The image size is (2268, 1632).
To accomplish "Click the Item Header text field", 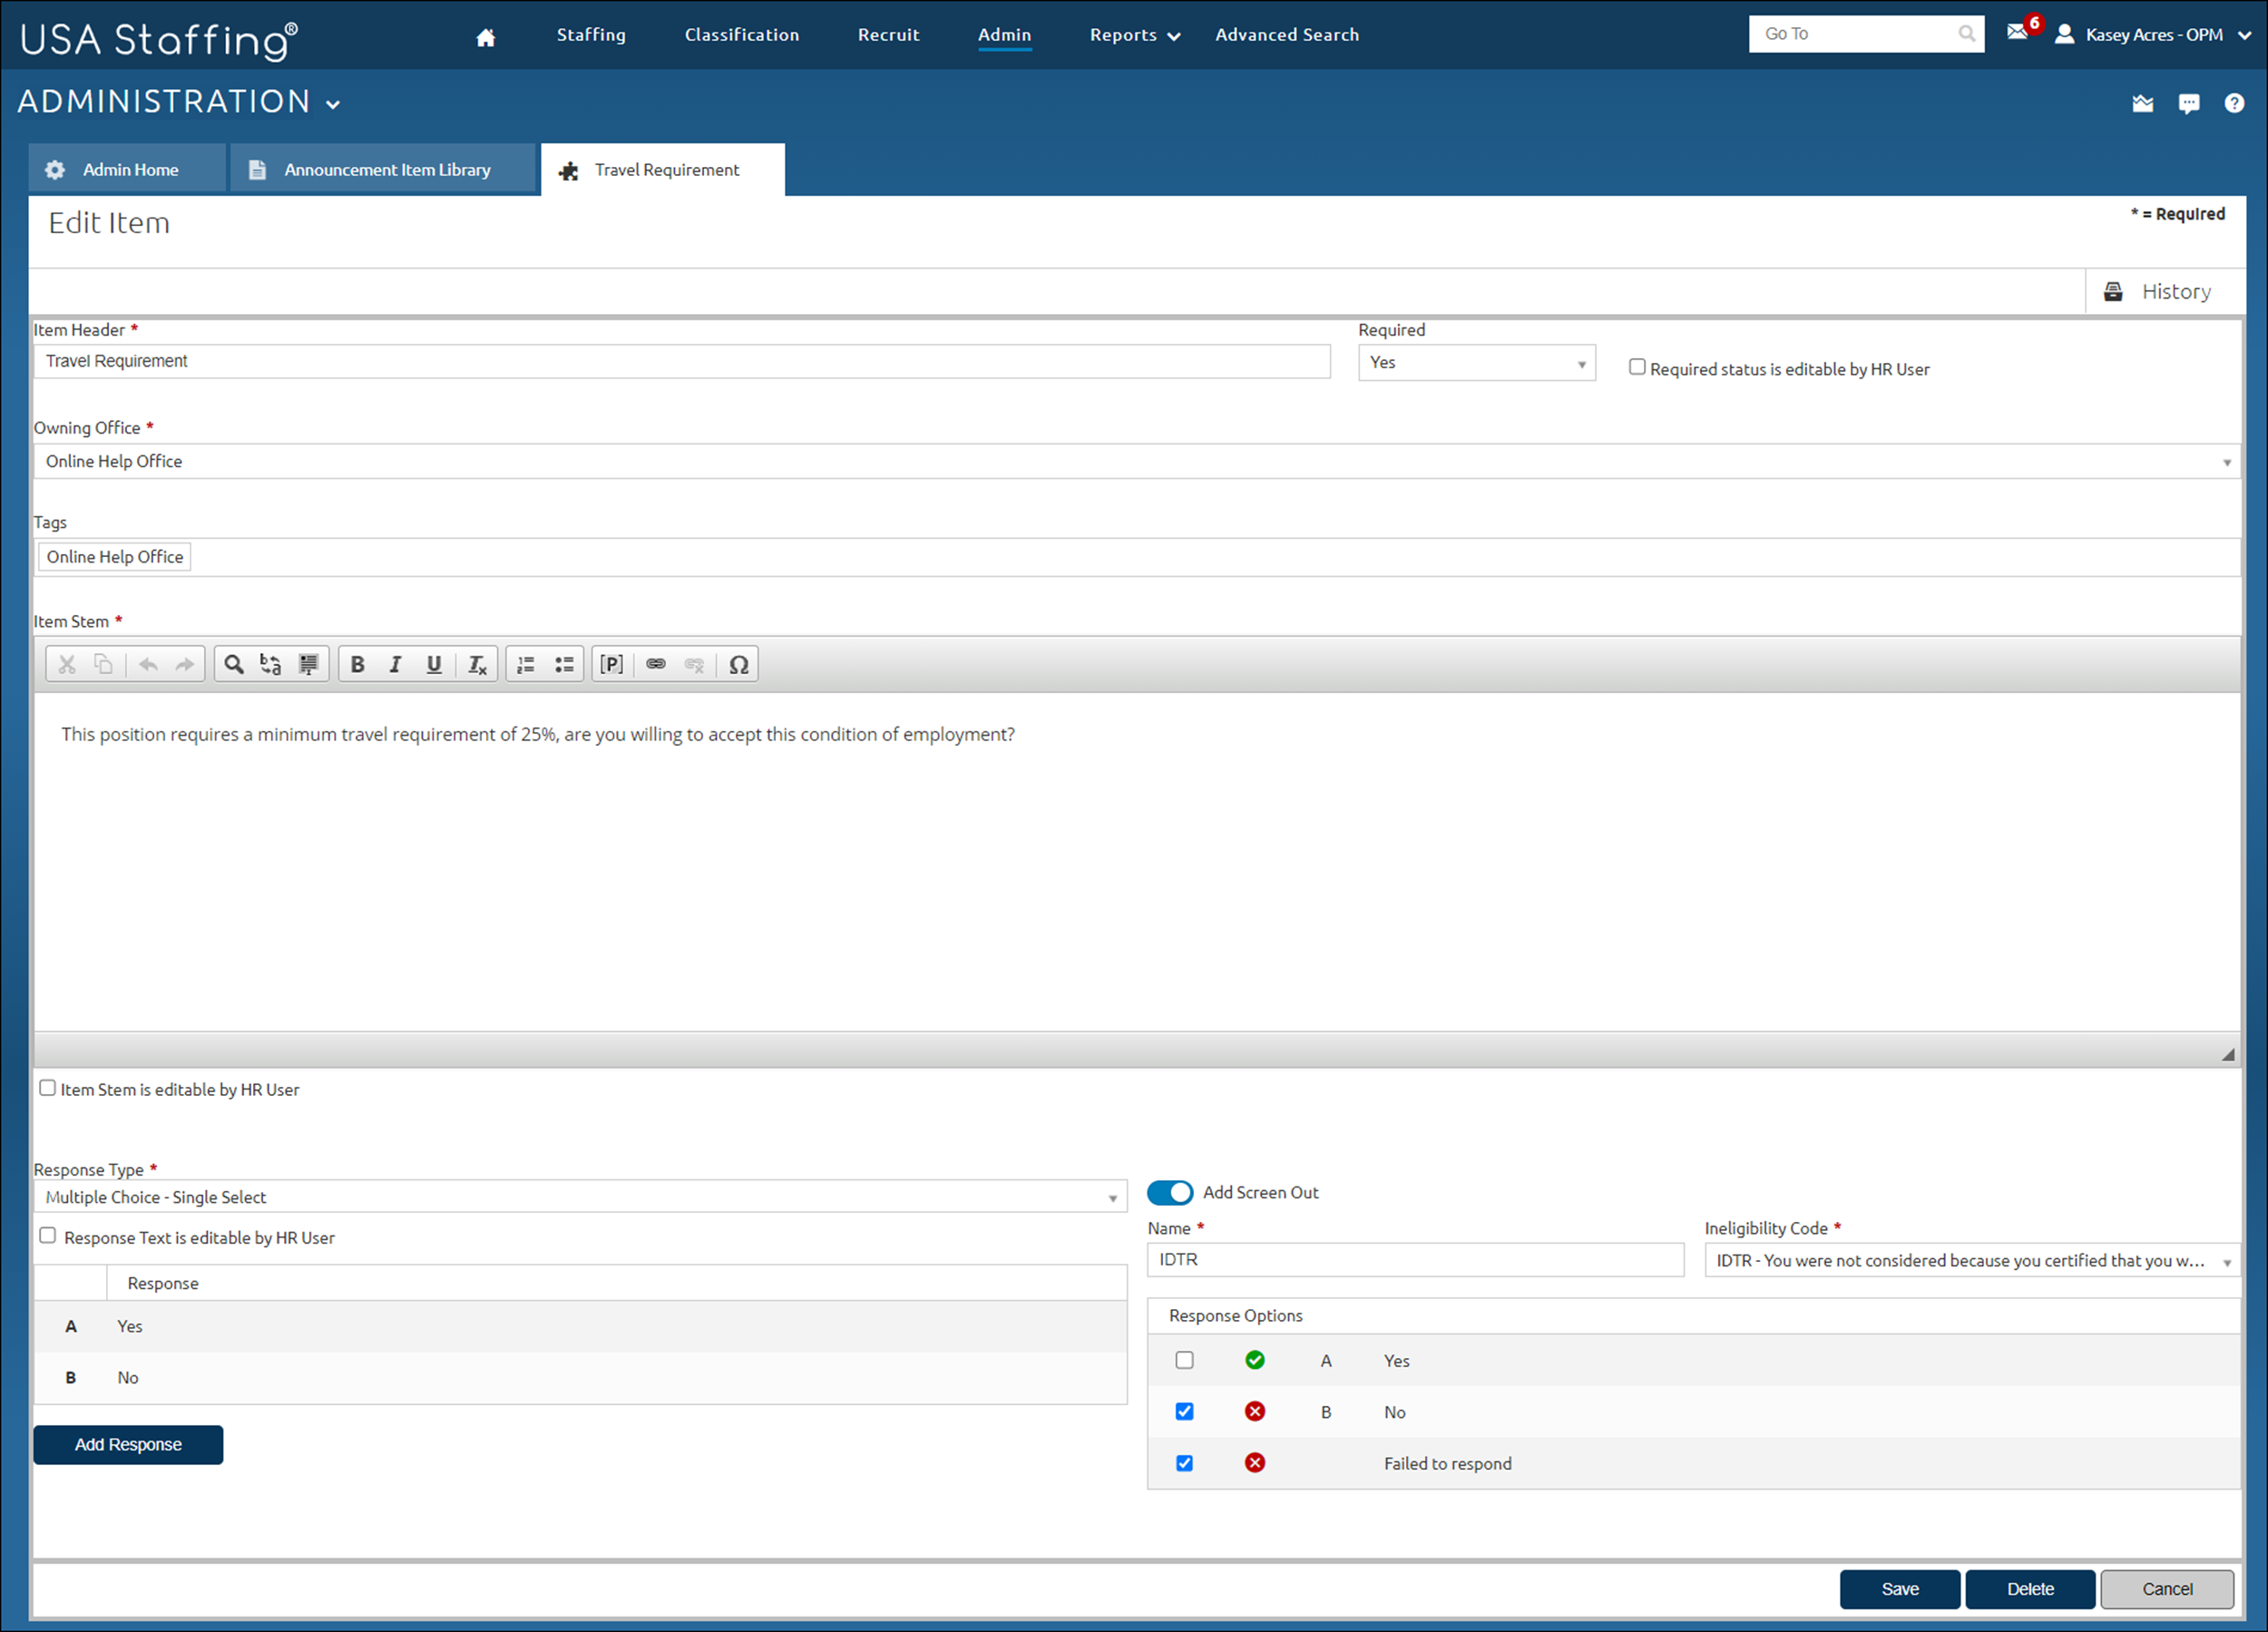I will (x=682, y=361).
